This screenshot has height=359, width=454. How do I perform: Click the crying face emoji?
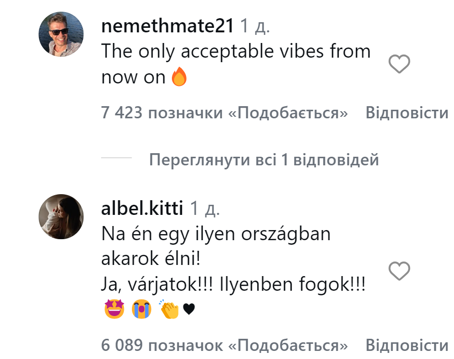(142, 309)
